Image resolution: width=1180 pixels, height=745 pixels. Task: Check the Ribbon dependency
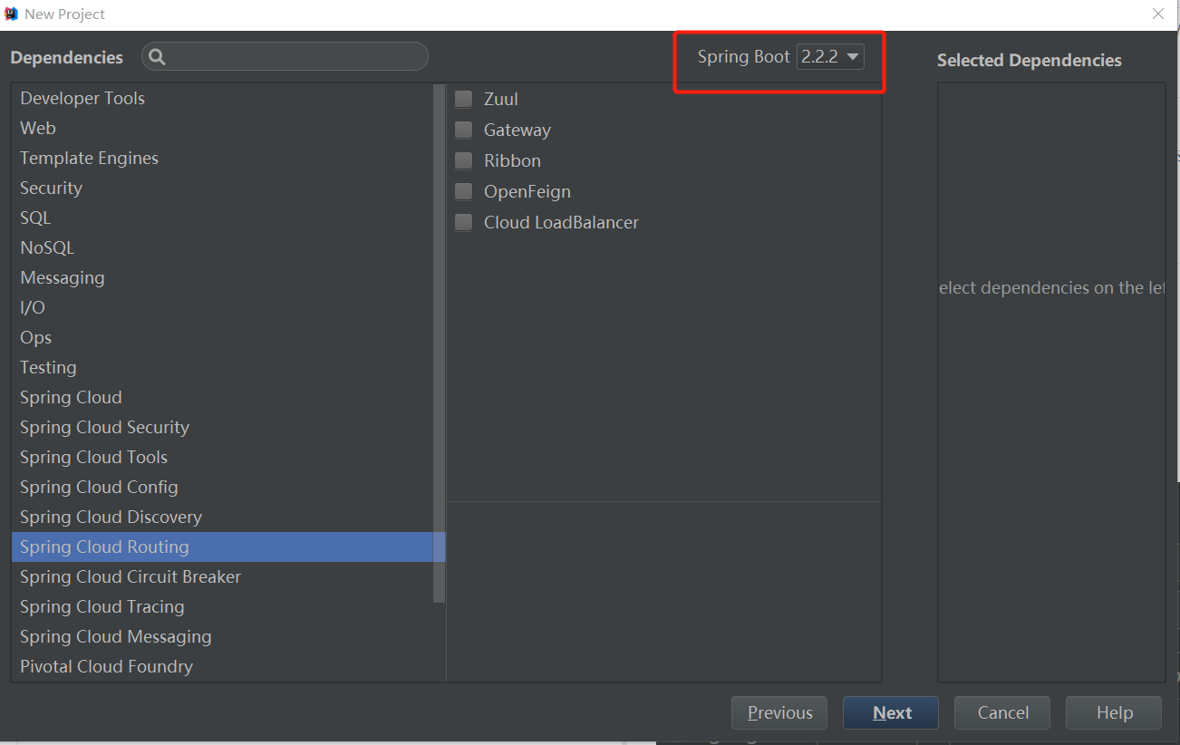tap(463, 160)
